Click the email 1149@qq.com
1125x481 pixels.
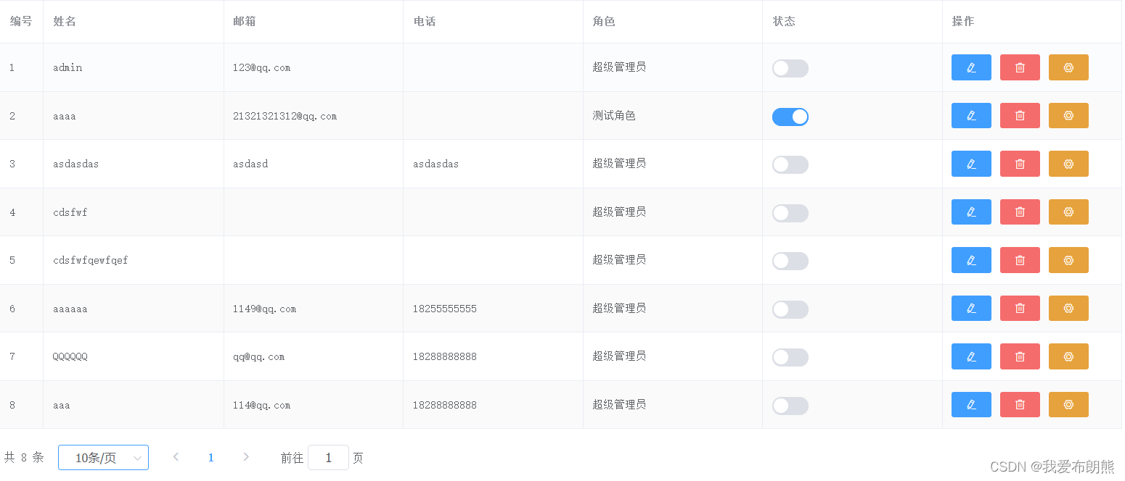265,309
